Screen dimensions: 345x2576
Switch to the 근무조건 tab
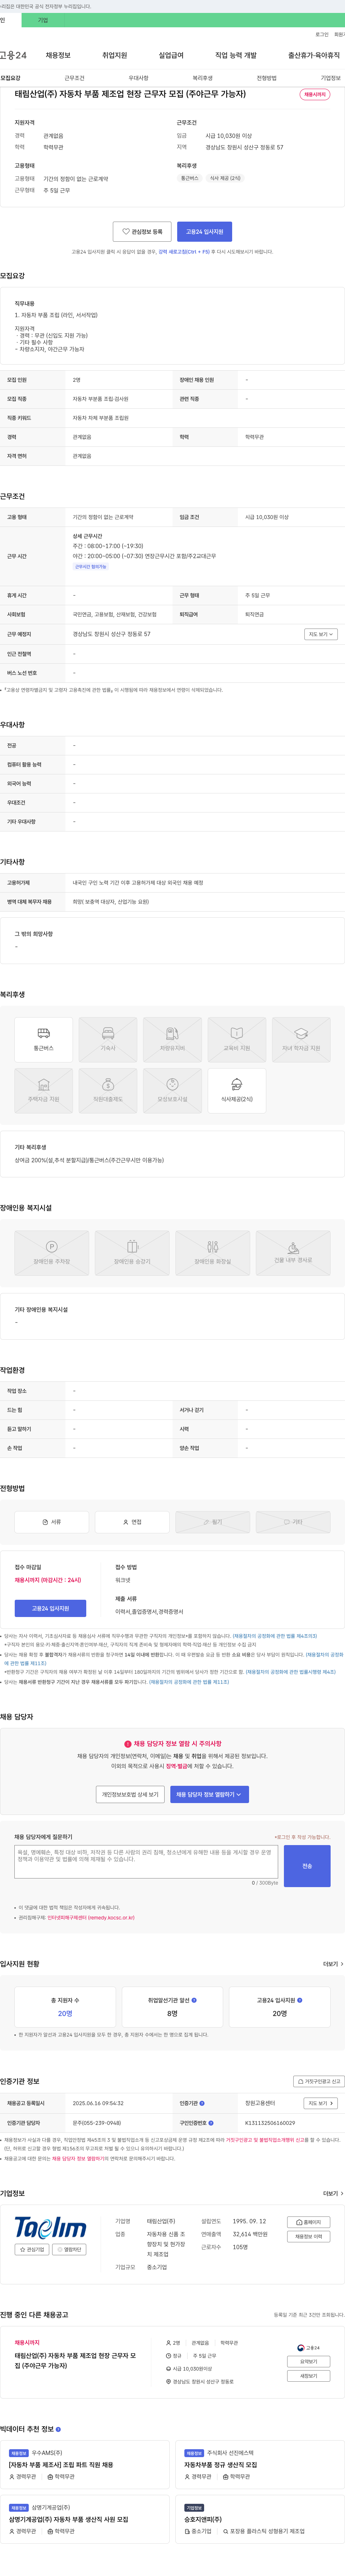(x=75, y=78)
